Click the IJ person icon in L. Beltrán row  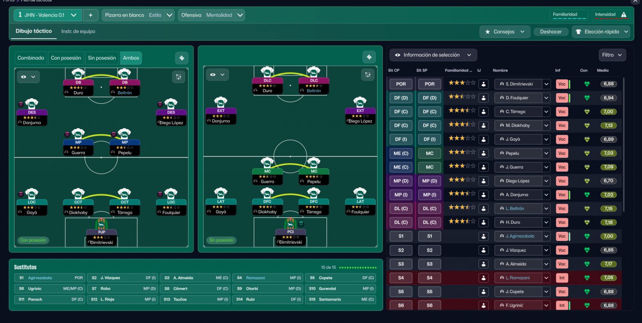tap(484, 208)
